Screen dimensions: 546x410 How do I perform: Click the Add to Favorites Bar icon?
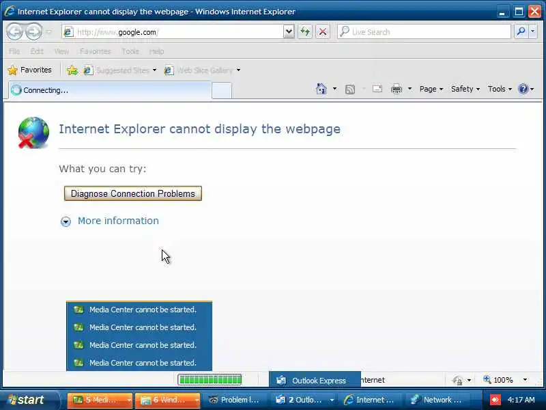[x=72, y=70]
